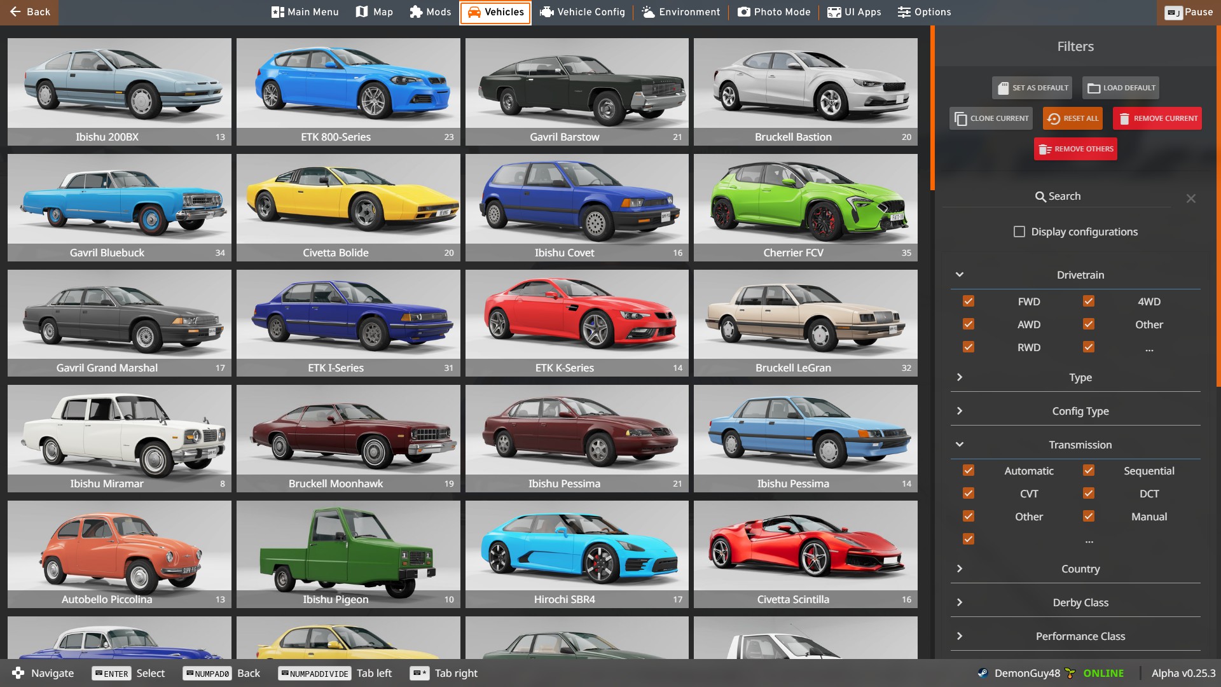Uncheck the Sequential transmission filter

[1089, 470]
